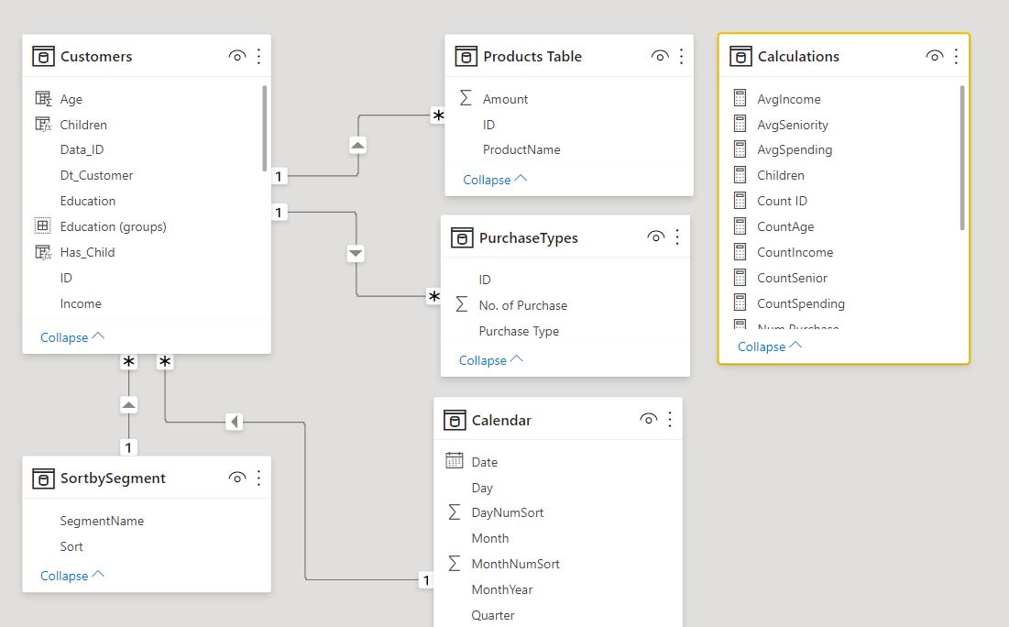
Task: Open the Customers table more options menu
Action: click(258, 57)
